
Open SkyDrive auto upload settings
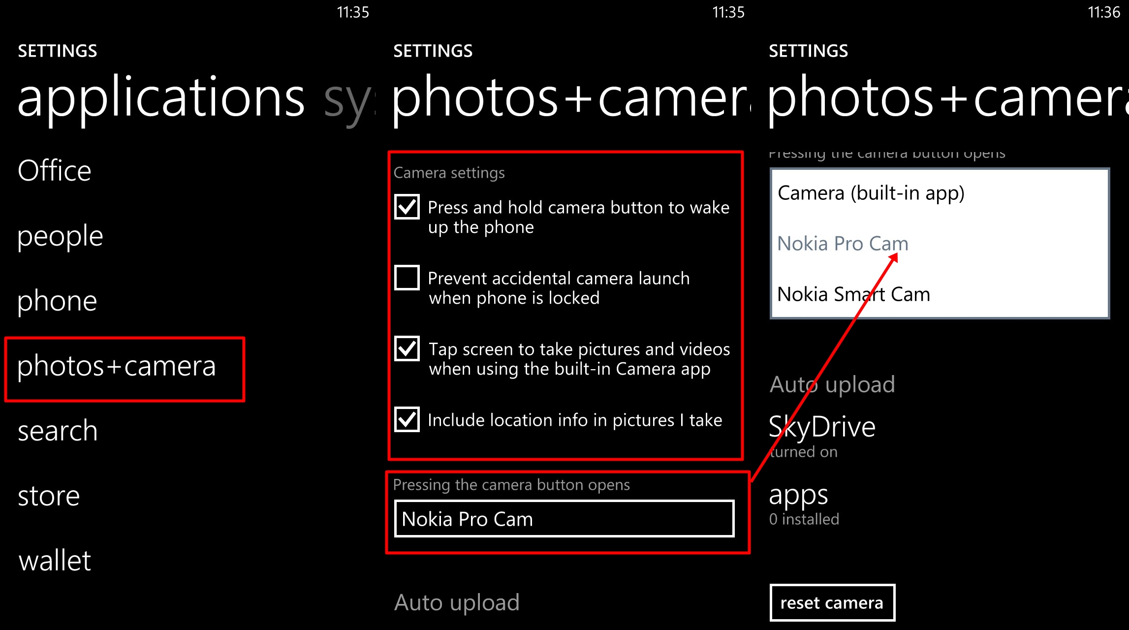[x=822, y=426]
